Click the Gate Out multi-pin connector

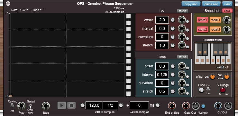[196, 106]
